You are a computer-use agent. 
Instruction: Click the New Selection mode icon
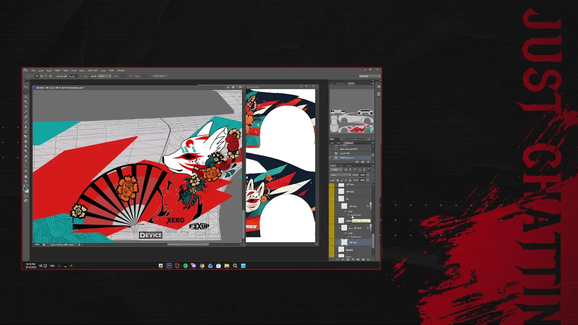[37, 76]
